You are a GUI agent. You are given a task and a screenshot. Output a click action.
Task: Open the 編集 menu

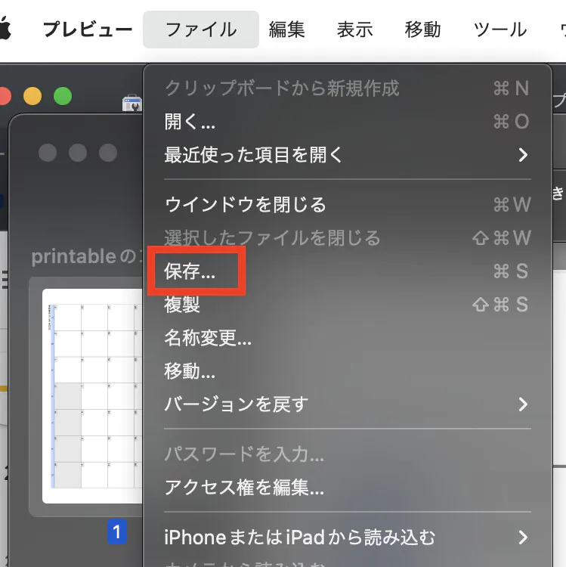(286, 29)
